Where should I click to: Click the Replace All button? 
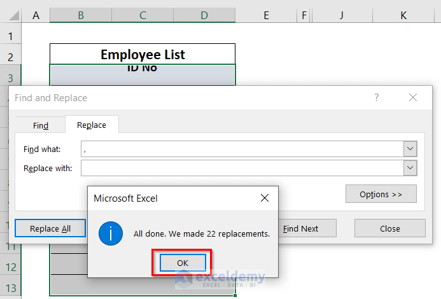(x=50, y=228)
